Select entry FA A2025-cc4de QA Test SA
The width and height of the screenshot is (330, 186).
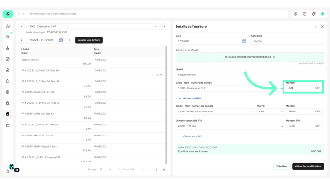tap(92, 116)
